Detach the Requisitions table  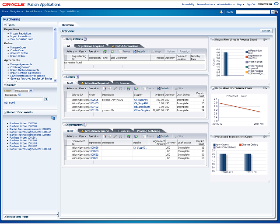click(139, 52)
